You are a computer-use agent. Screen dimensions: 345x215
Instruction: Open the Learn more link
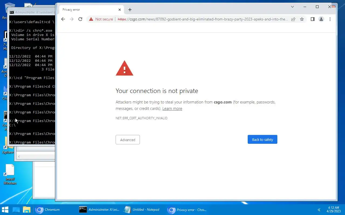pos(172,109)
